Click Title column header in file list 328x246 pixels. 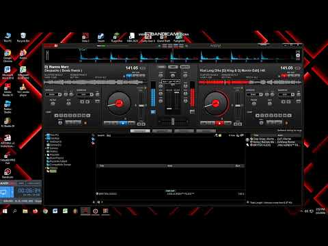[x=102, y=166]
